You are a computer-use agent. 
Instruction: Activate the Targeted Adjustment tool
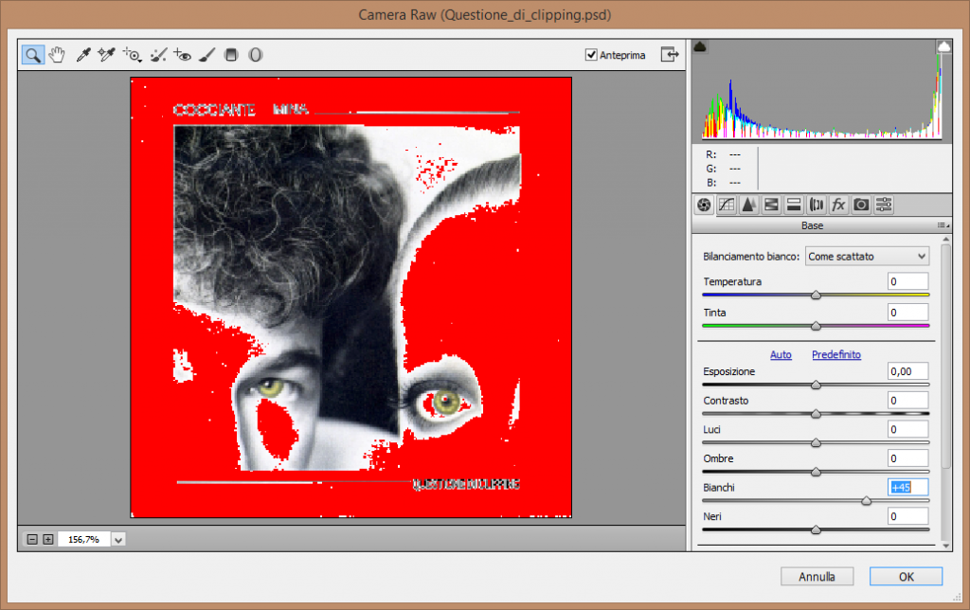pos(132,55)
